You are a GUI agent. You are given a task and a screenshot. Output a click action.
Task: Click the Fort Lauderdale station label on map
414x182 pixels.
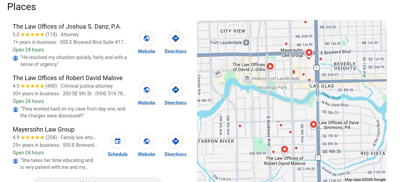226,42
